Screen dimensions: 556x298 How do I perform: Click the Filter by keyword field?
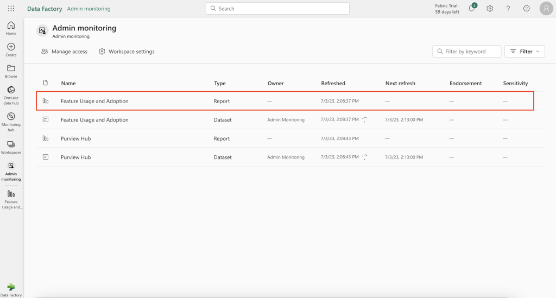(466, 52)
